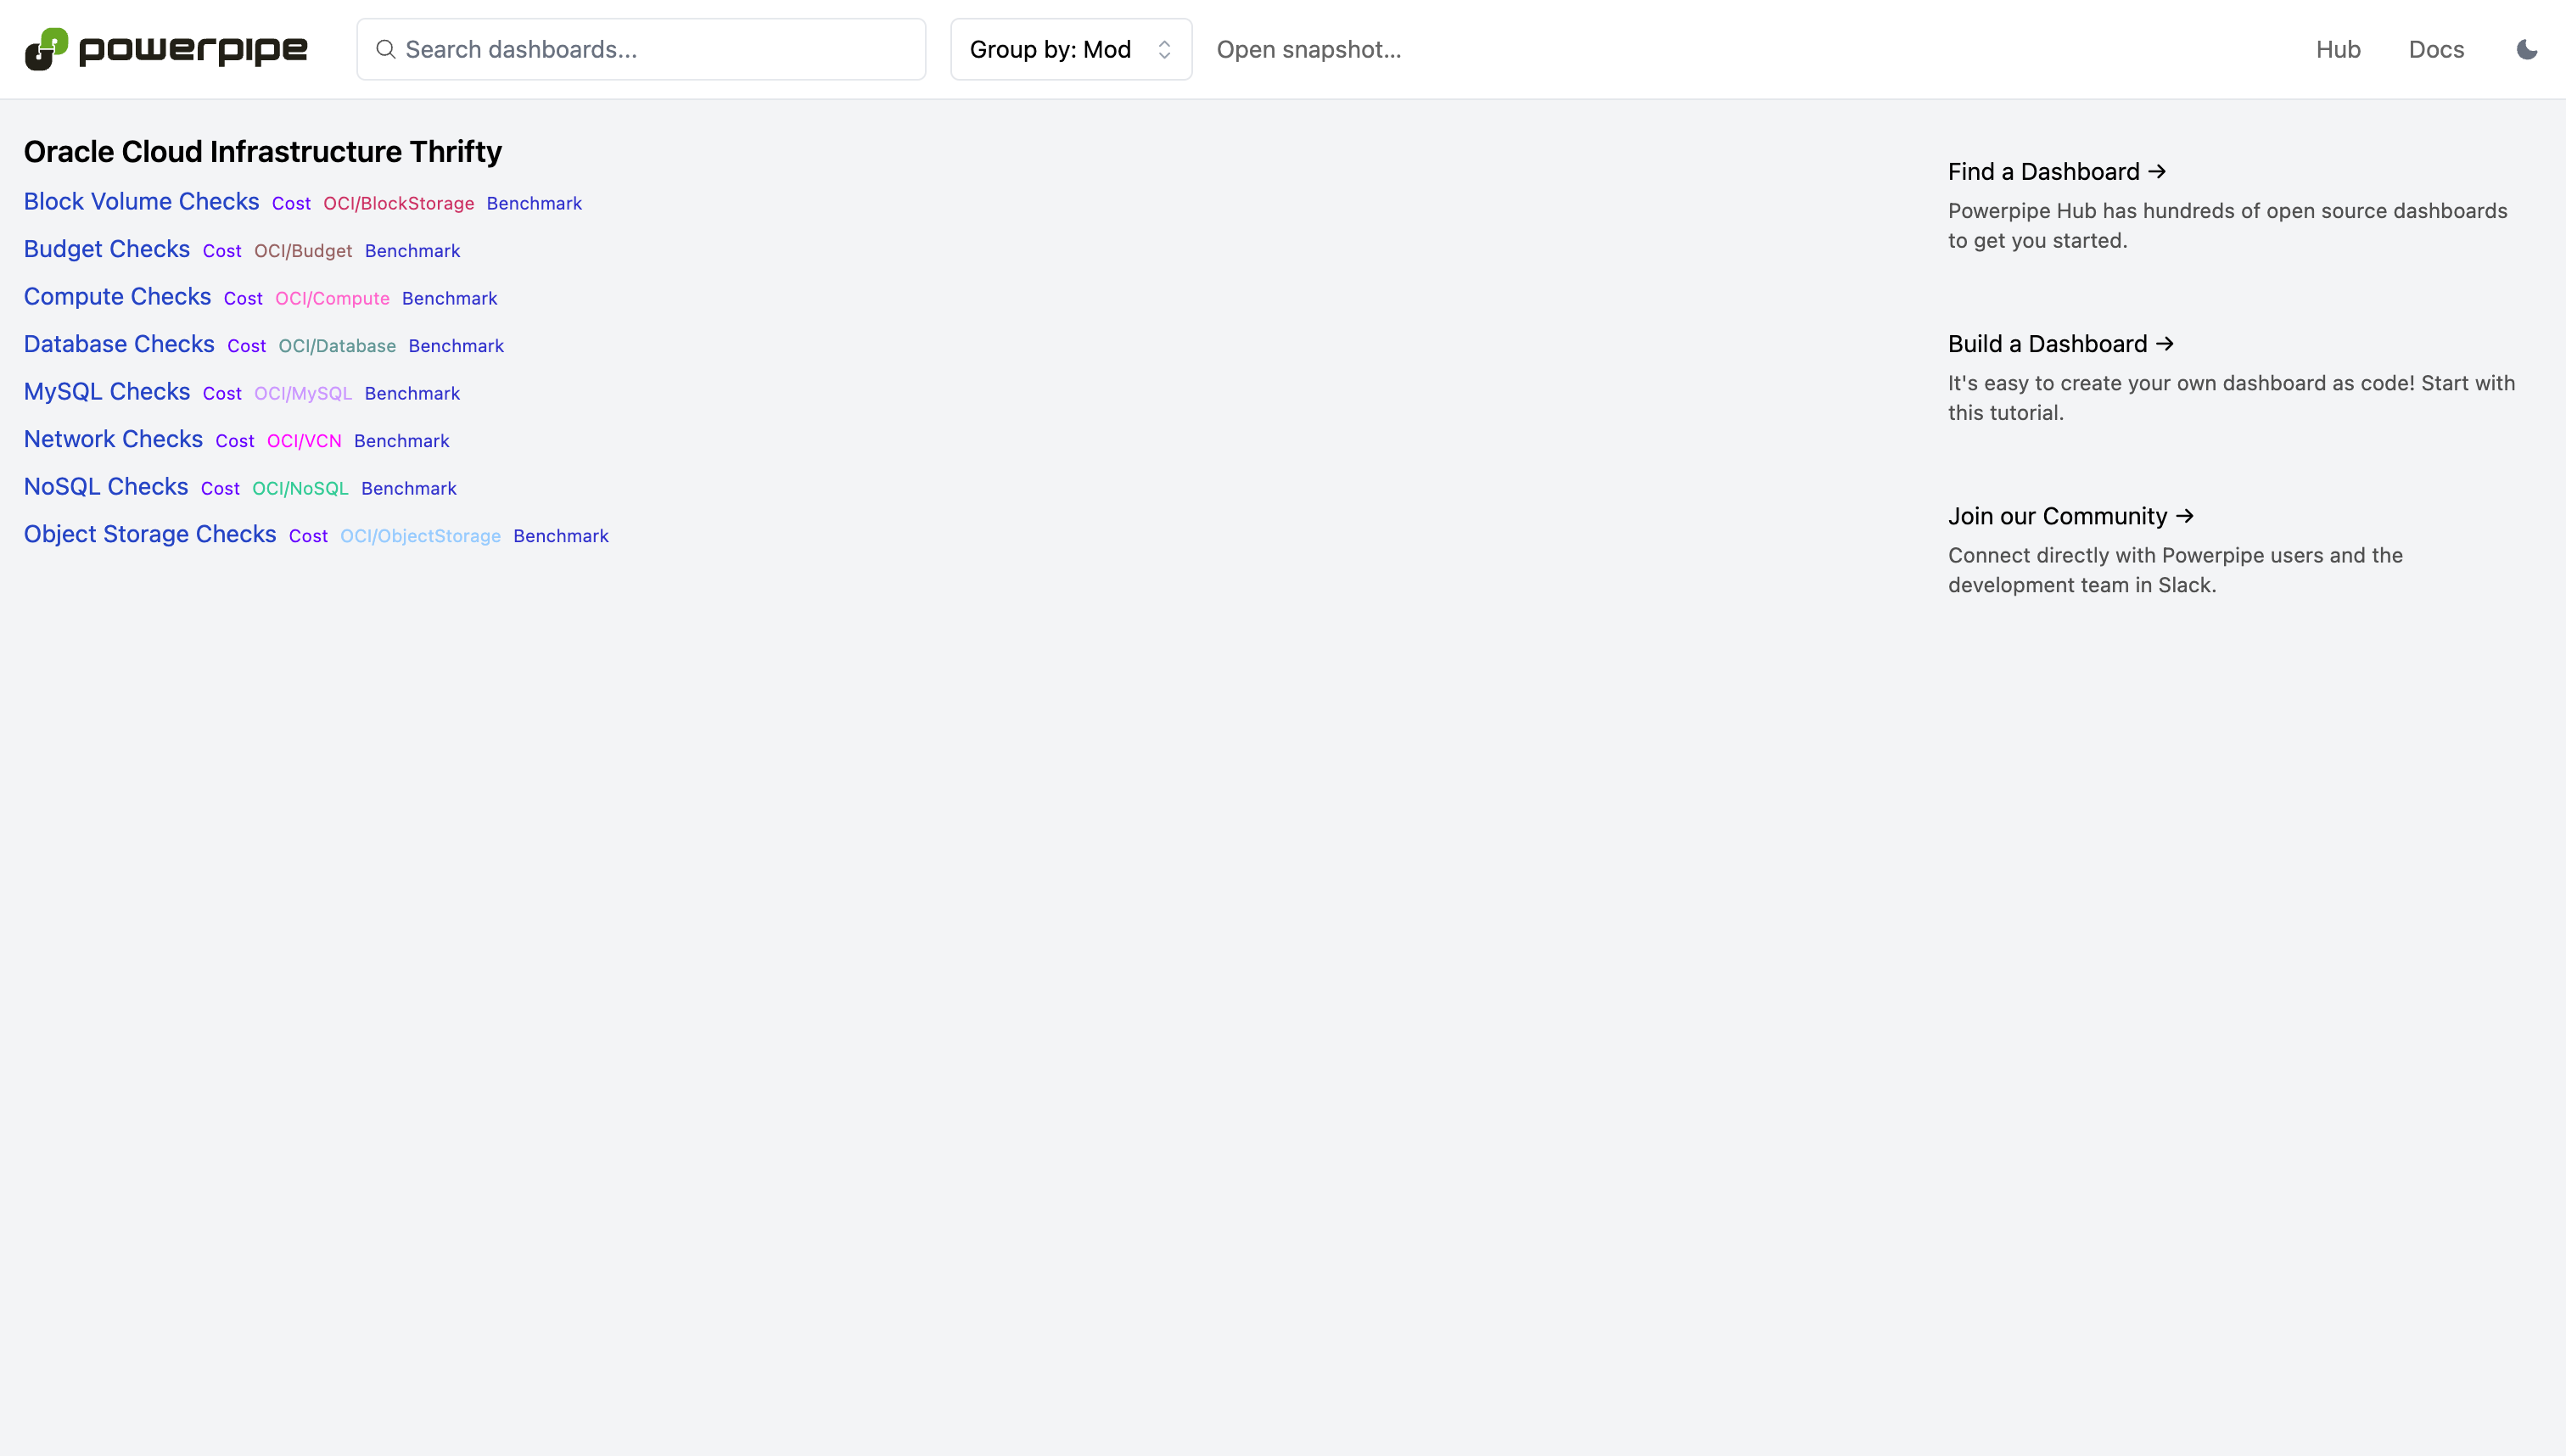Image resolution: width=2566 pixels, height=1456 pixels.
Task: Click Build a Dashboard arrow link
Action: [2060, 344]
